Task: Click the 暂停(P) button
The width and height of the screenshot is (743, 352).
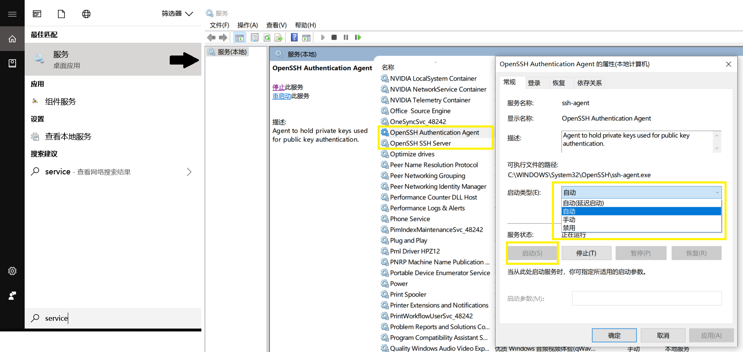Action: [641, 253]
